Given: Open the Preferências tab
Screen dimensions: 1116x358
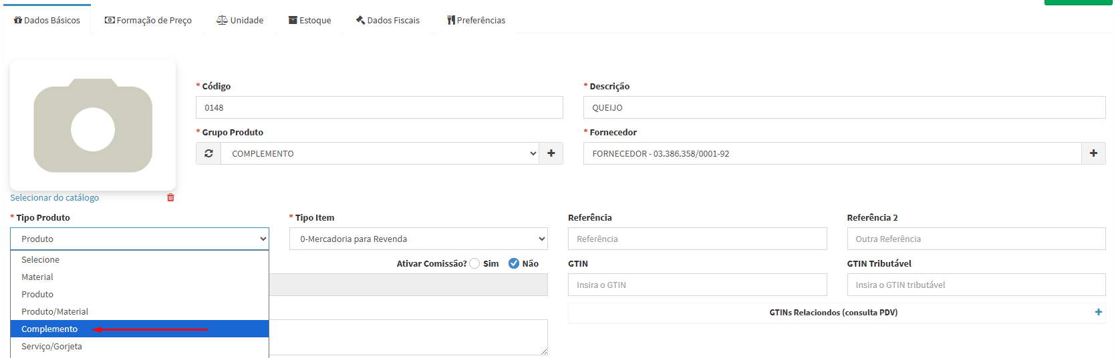Looking at the screenshot, I should tap(476, 20).
